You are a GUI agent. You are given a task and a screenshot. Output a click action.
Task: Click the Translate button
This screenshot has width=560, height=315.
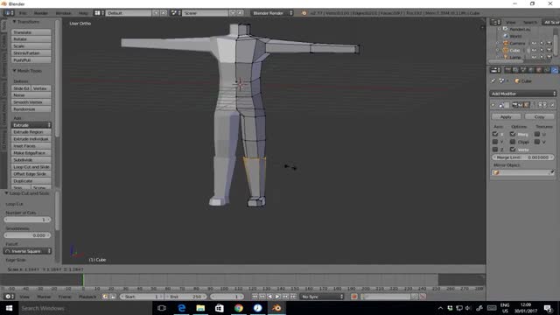(31, 32)
